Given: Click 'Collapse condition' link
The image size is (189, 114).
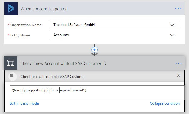Looking at the screenshot, I should click(x=165, y=103).
